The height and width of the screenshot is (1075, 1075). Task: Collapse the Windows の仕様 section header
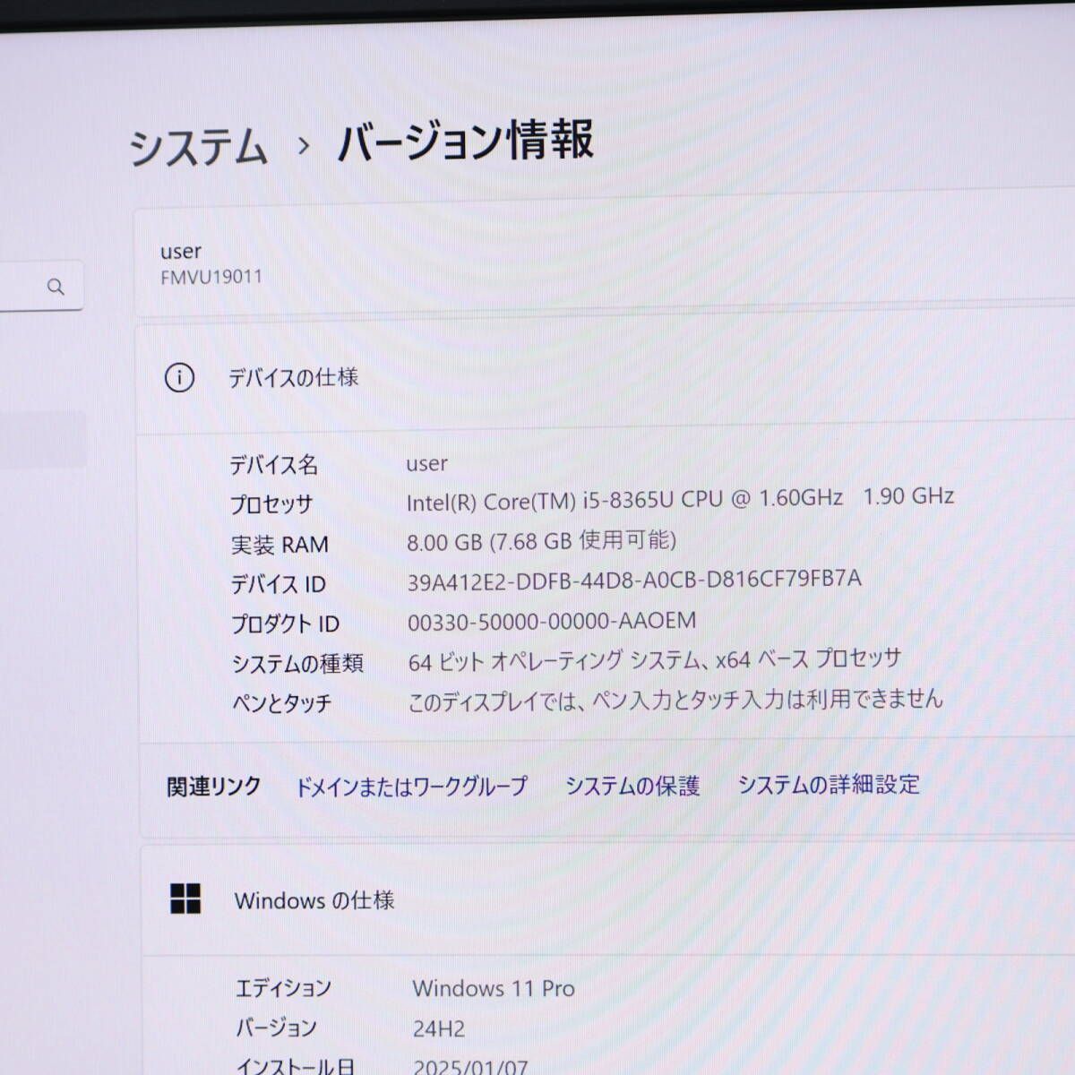pos(607,899)
